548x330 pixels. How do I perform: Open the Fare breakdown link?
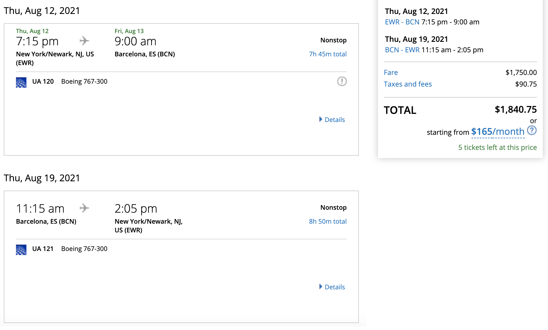tap(391, 73)
